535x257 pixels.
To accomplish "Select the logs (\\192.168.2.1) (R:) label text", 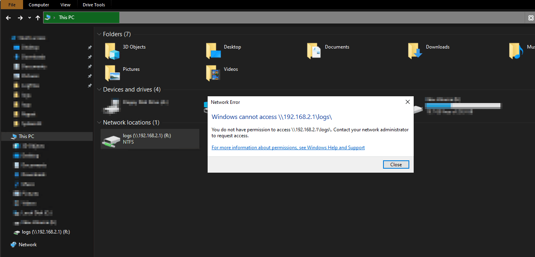I will click(x=147, y=136).
